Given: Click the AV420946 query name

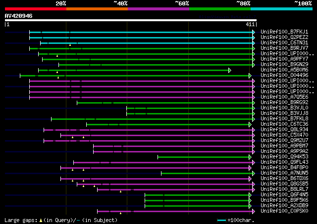Looking at the screenshot, I should [19, 16].
